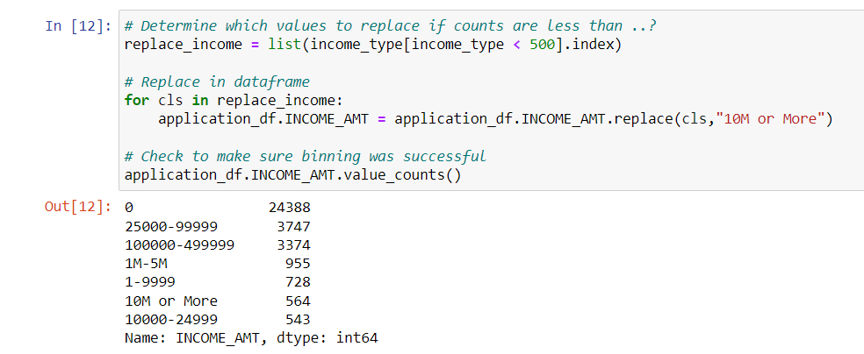Click the output count 955
The image size is (864, 354).
click(299, 263)
